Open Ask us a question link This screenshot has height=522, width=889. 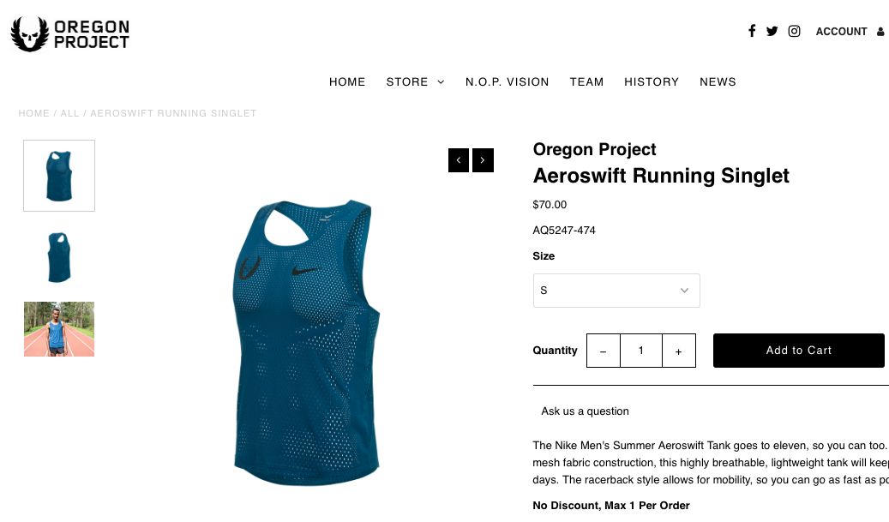click(x=585, y=411)
